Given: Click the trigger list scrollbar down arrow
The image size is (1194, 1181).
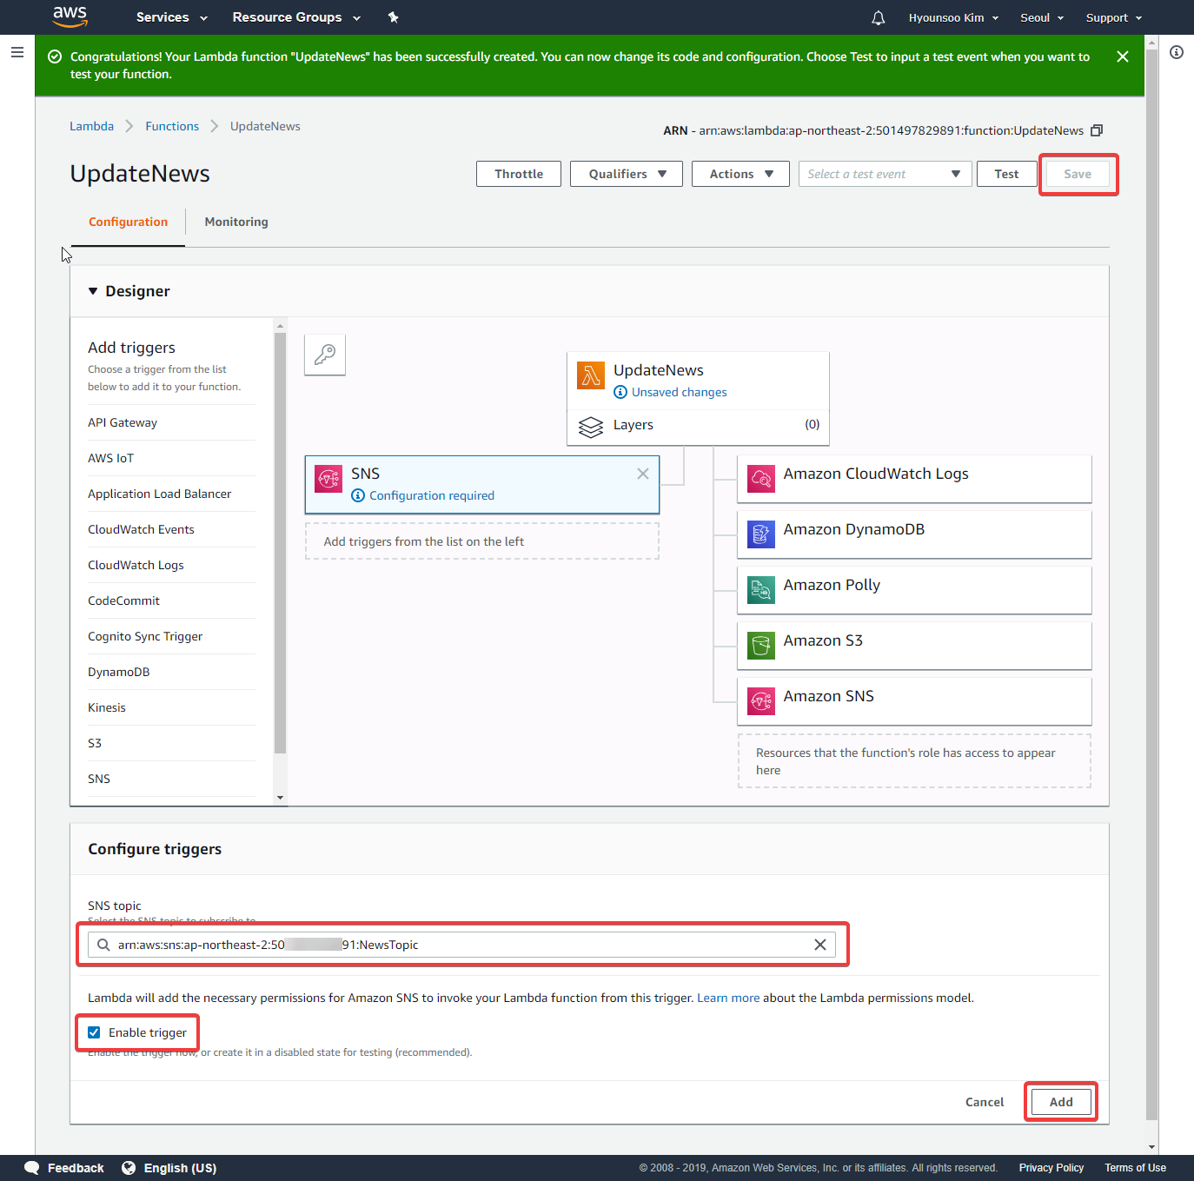Looking at the screenshot, I should tap(280, 797).
